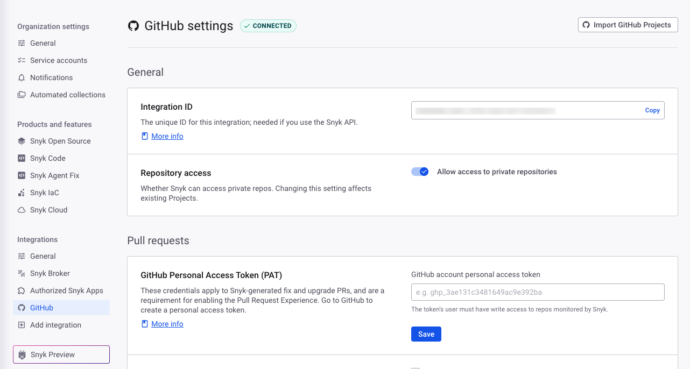Click the Snyk IaC icon
The width and height of the screenshot is (690, 369).
[x=22, y=193]
